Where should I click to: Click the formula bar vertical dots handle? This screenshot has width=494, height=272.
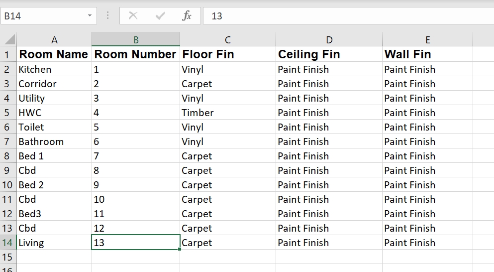pos(108,16)
